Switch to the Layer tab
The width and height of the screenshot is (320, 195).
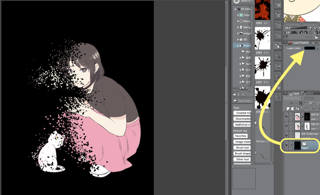[293, 94]
